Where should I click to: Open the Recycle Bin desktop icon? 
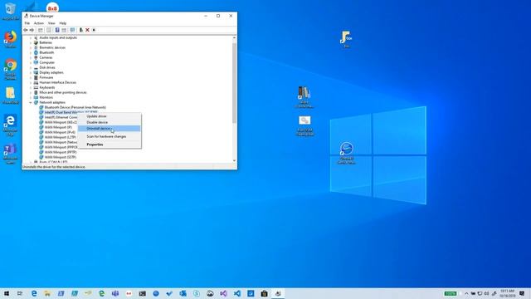(11, 11)
